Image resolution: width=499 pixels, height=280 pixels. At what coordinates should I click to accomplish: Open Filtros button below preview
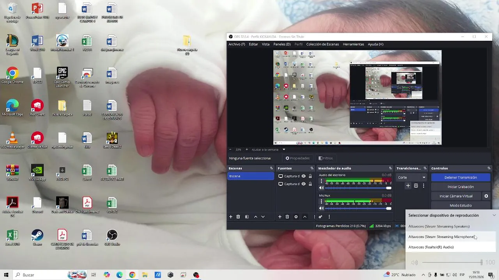click(x=326, y=158)
